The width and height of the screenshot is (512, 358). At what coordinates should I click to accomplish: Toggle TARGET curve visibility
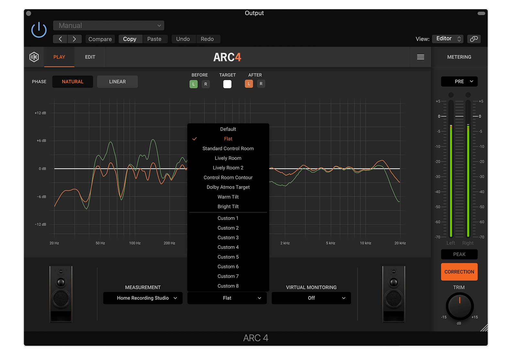point(227,84)
